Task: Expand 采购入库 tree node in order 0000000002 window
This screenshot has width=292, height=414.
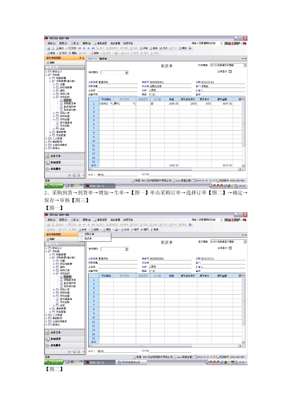Action: pos(54,290)
